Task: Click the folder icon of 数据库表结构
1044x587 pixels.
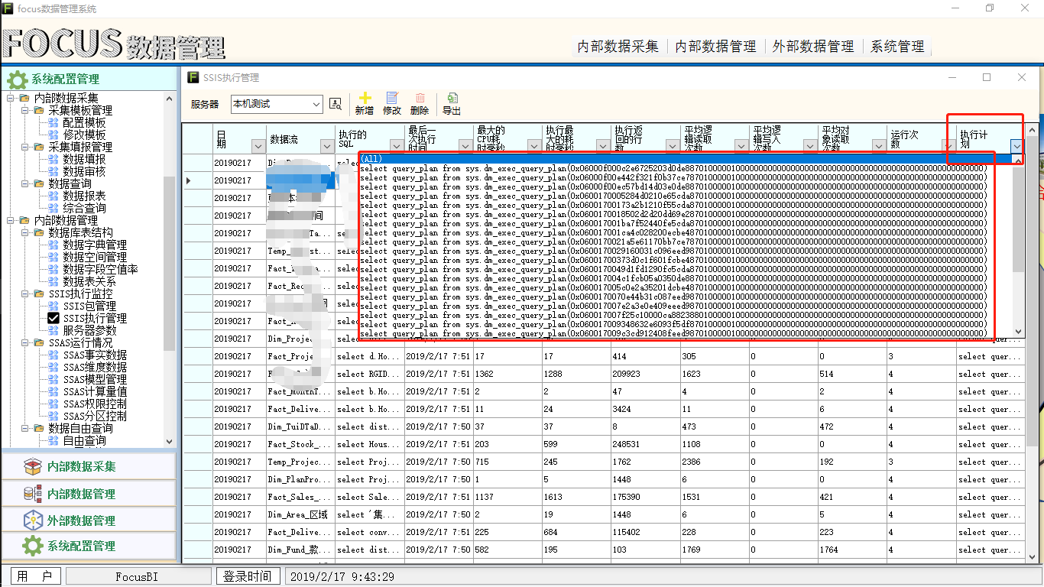Action: tap(39, 232)
